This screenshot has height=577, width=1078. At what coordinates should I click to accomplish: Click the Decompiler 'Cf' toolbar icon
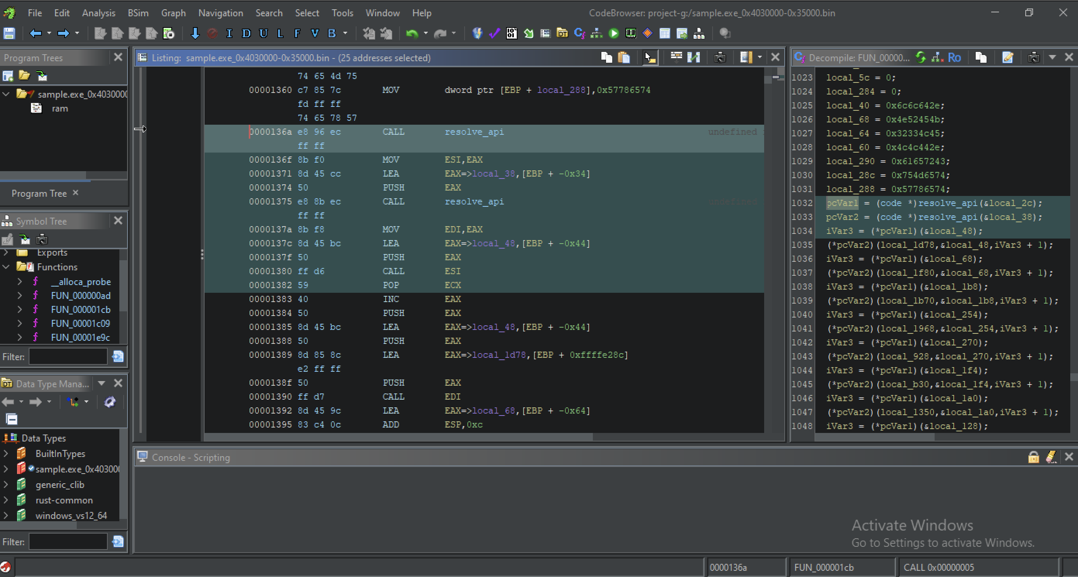click(580, 33)
